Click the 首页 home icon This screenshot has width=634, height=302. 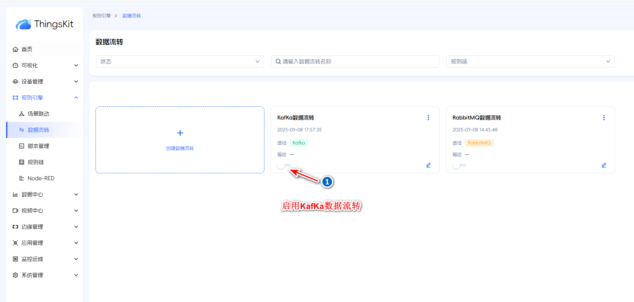(x=15, y=49)
